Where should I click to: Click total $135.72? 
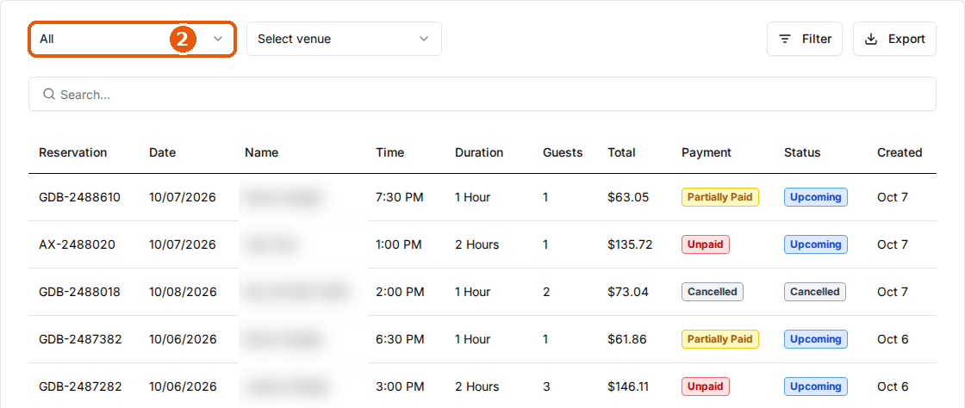(x=630, y=244)
